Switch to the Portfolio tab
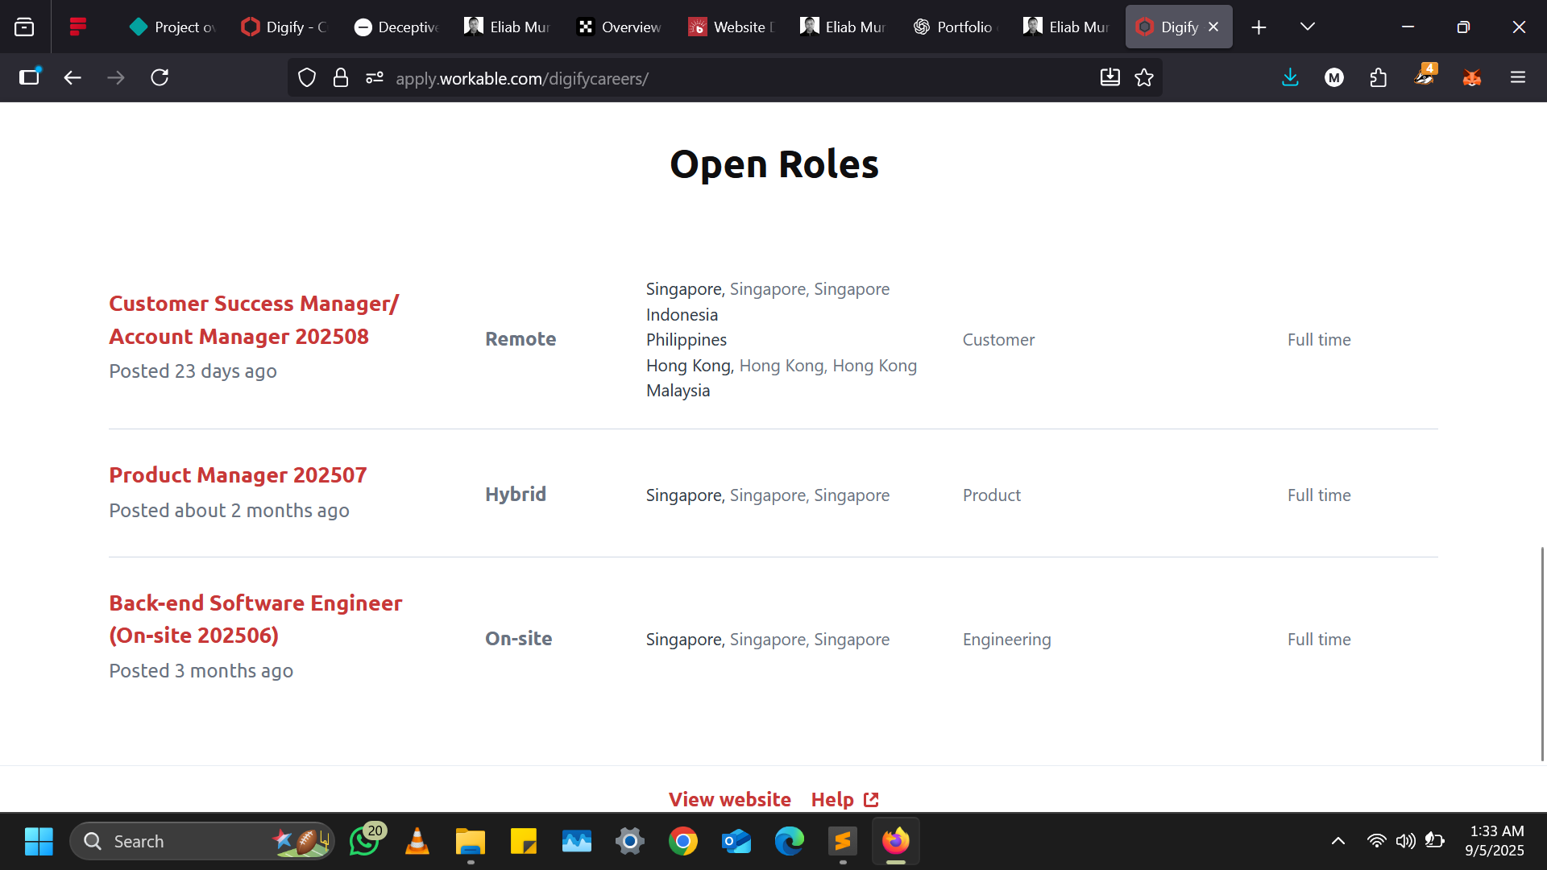Image resolution: width=1547 pixels, height=870 pixels. pyautogui.click(x=956, y=27)
